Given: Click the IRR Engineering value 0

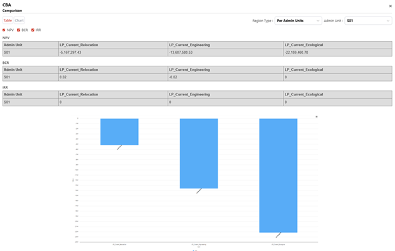Looking at the screenshot, I should coord(170,102).
